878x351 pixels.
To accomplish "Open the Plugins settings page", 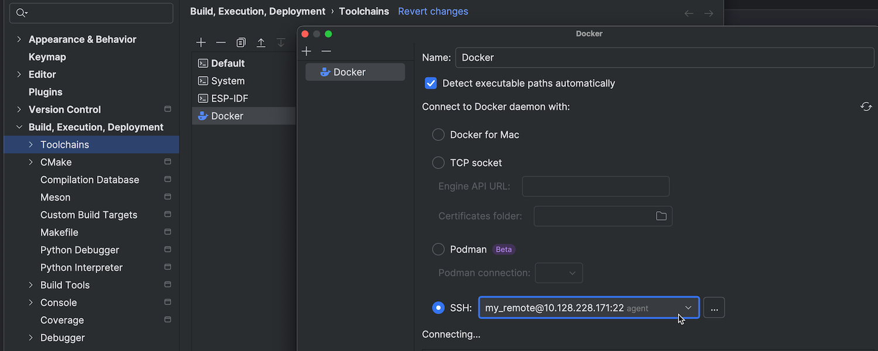I will point(46,92).
